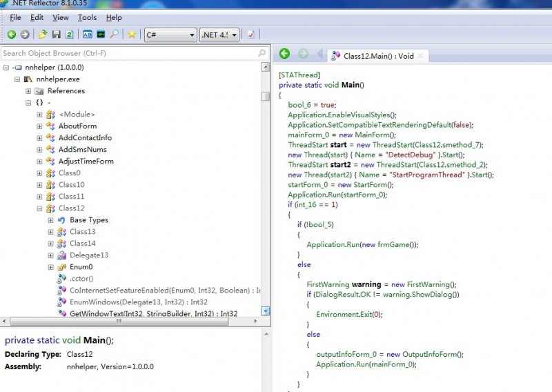Expand the Class10 node

click(39, 185)
